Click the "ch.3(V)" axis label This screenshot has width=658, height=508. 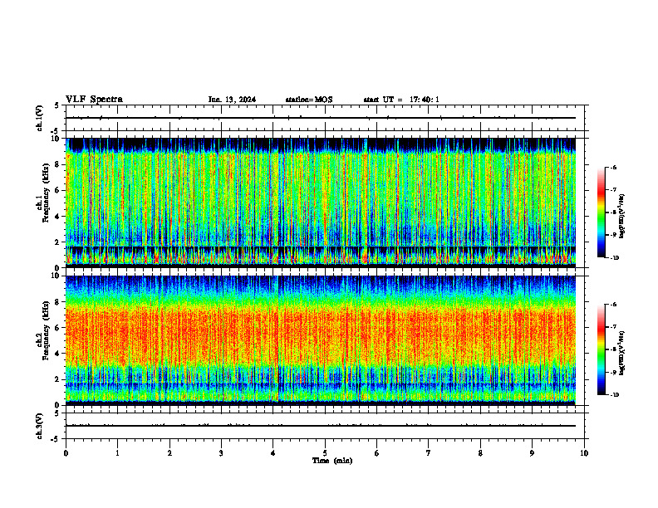pyautogui.click(x=39, y=426)
